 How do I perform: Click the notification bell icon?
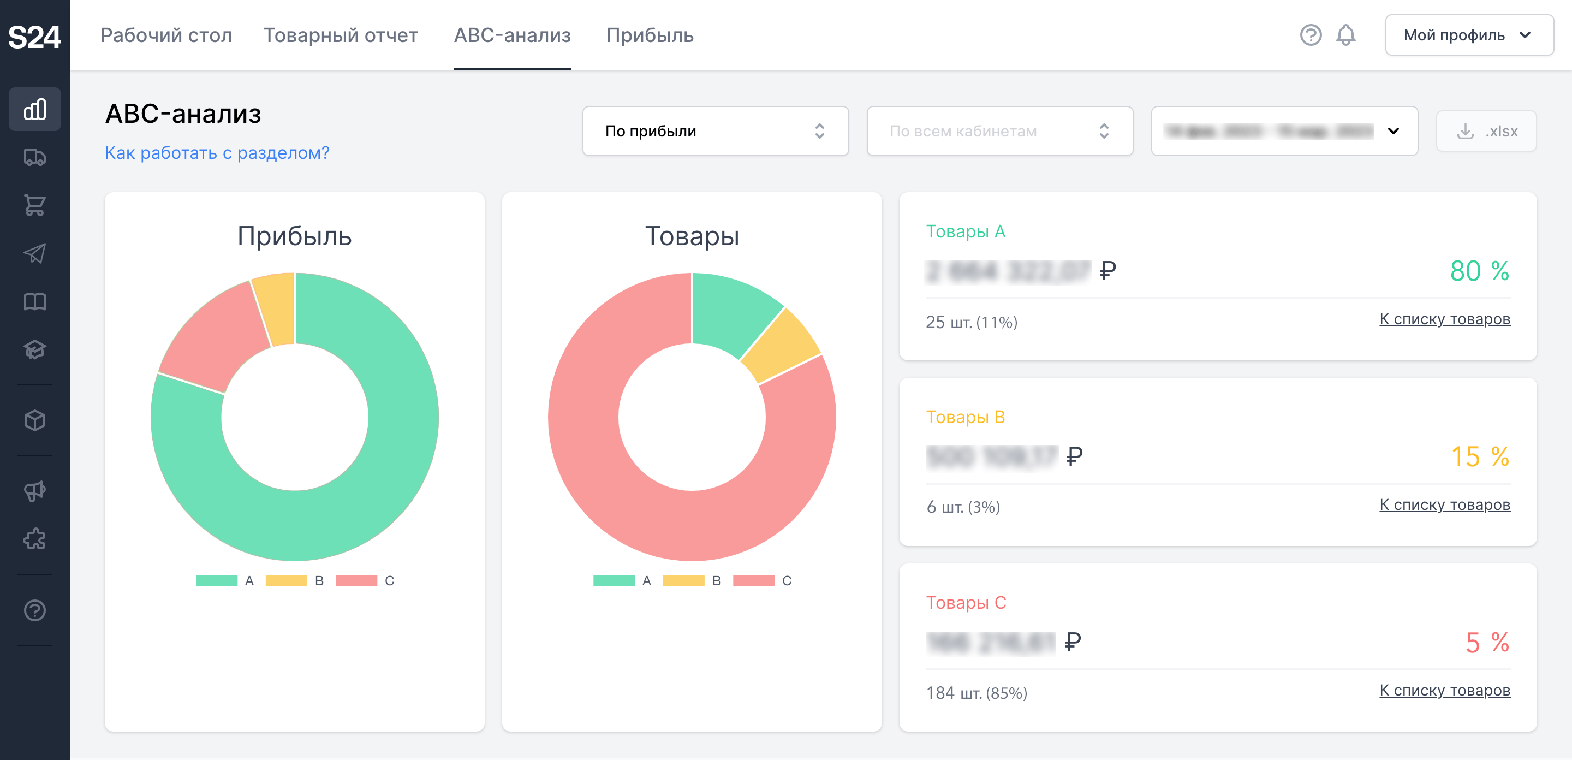(1345, 35)
